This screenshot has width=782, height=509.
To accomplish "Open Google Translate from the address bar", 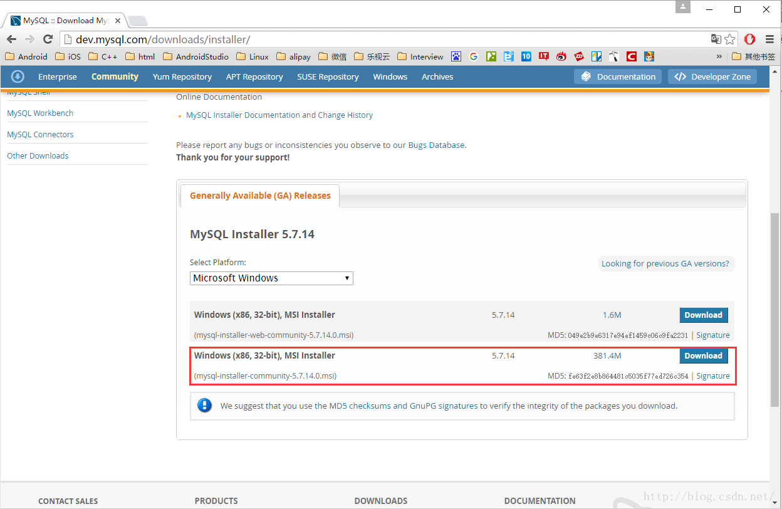I will [715, 39].
